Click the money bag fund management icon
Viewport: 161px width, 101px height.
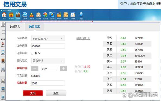point(38,15)
